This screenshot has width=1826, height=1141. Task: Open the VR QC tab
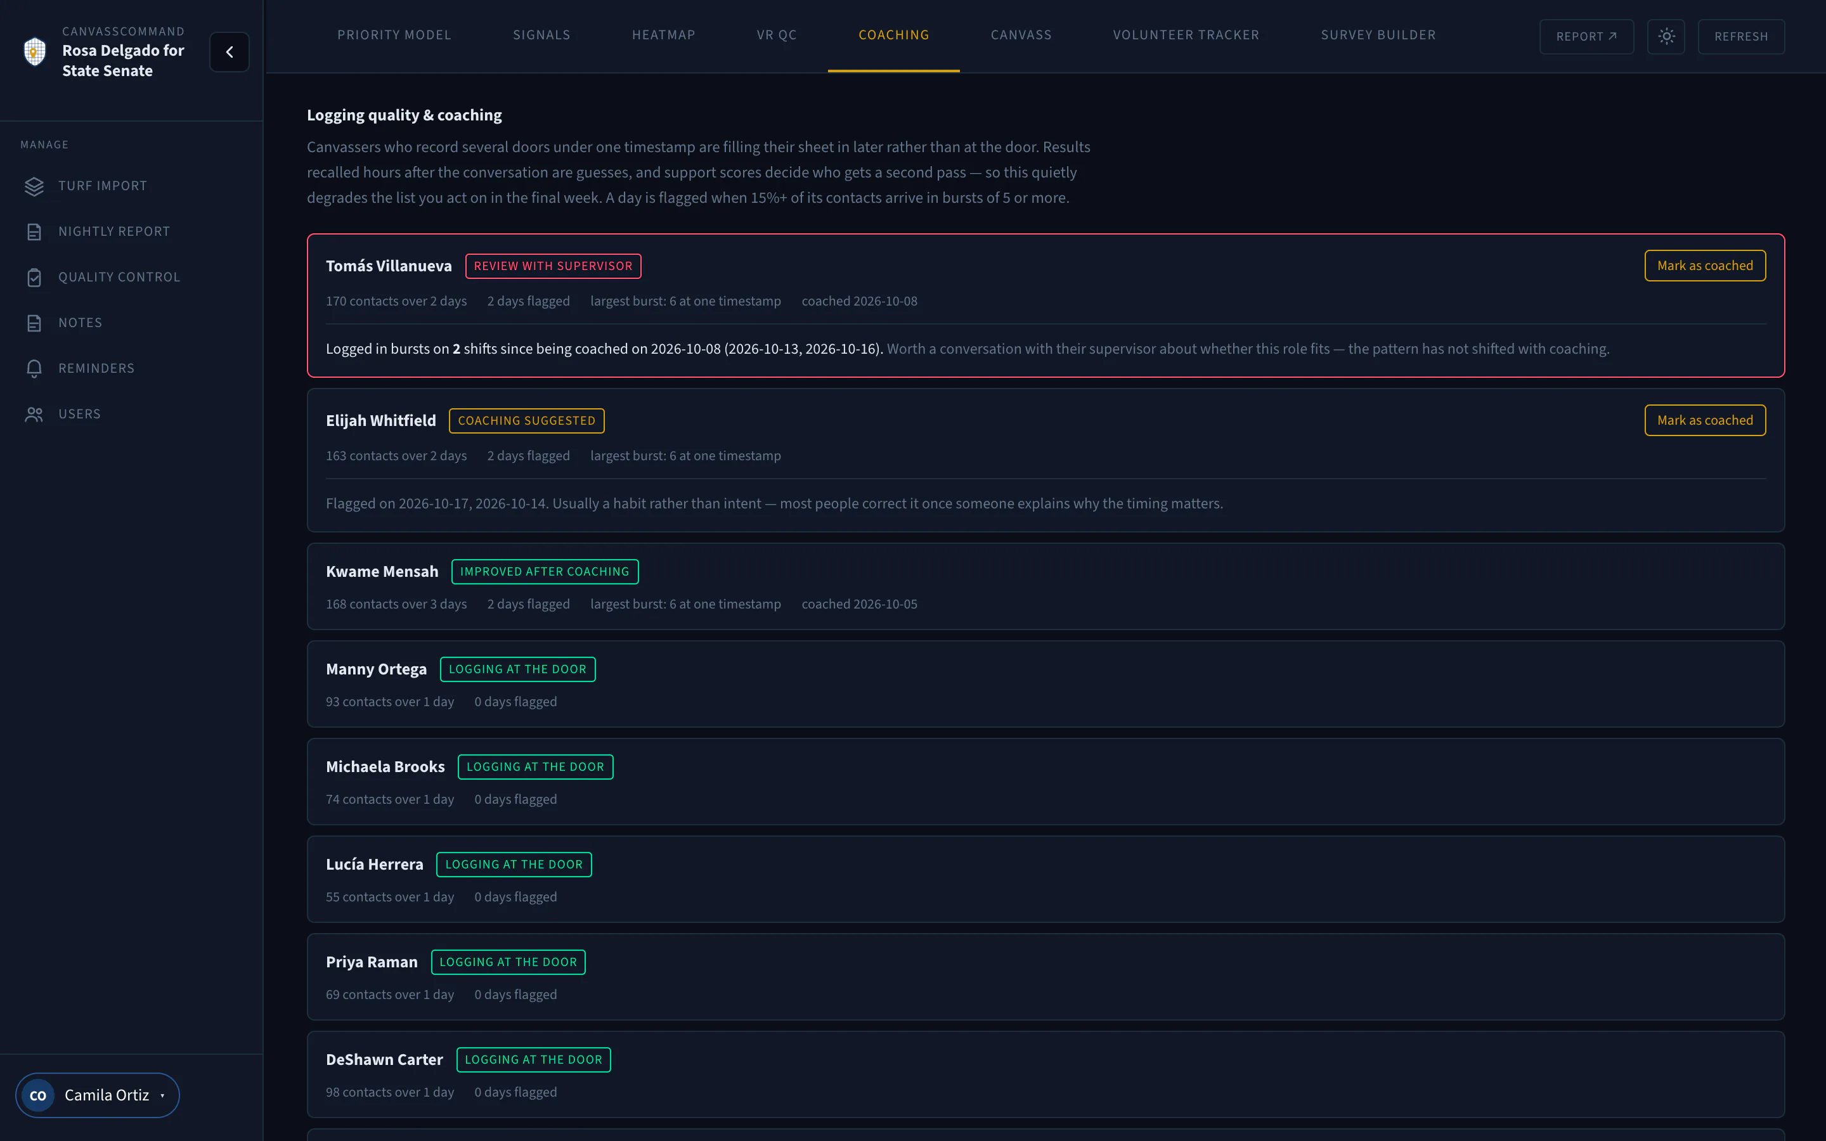(777, 35)
